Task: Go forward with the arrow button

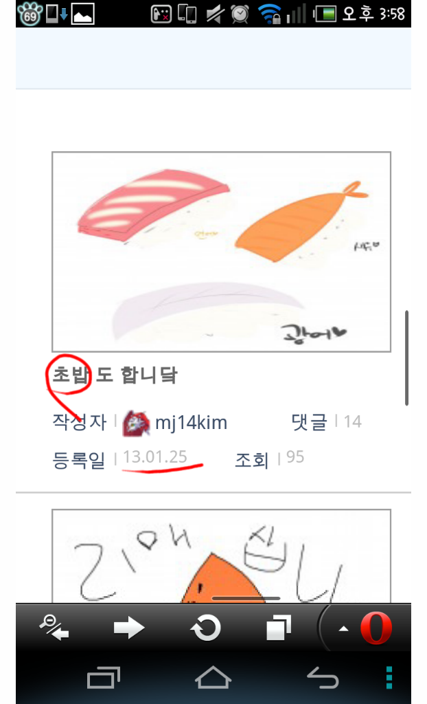Action: coord(129,628)
